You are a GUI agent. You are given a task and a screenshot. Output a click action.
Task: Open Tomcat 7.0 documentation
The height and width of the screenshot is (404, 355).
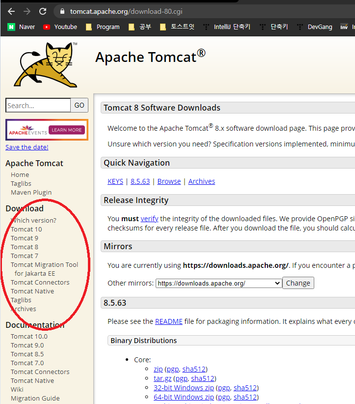(27, 363)
